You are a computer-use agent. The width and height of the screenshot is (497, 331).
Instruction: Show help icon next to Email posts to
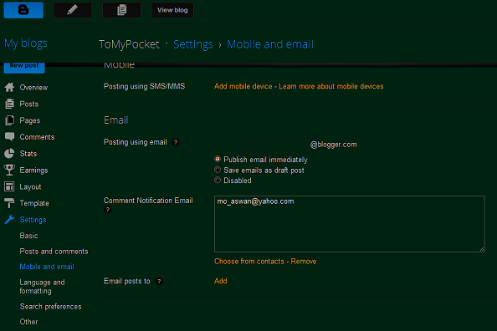tap(159, 282)
